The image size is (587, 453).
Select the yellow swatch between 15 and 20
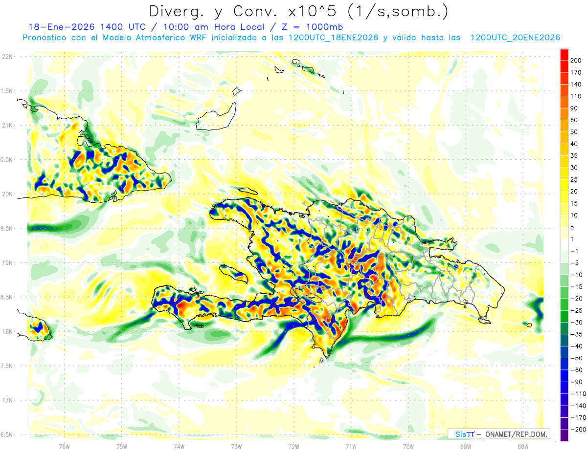(x=564, y=197)
